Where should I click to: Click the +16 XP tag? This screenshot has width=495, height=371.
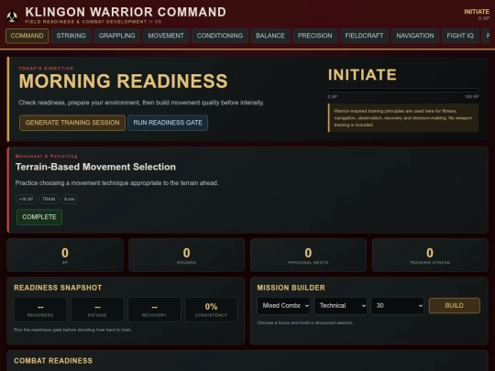[x=26, y=199]
